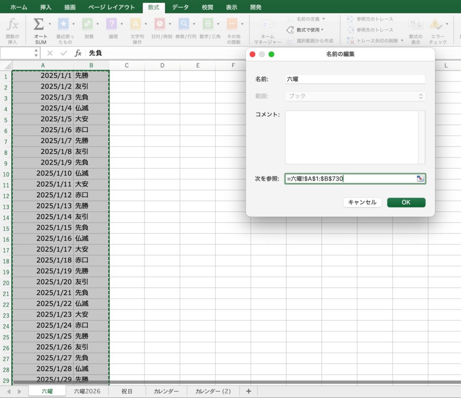Click the 名前 input field containing 六曜
Screen dimensions: 461x398
click(355, 79)
